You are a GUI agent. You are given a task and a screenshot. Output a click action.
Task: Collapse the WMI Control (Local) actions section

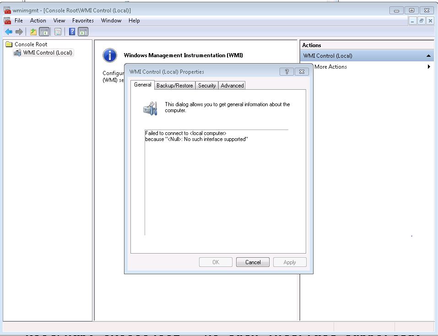point(428,56)
